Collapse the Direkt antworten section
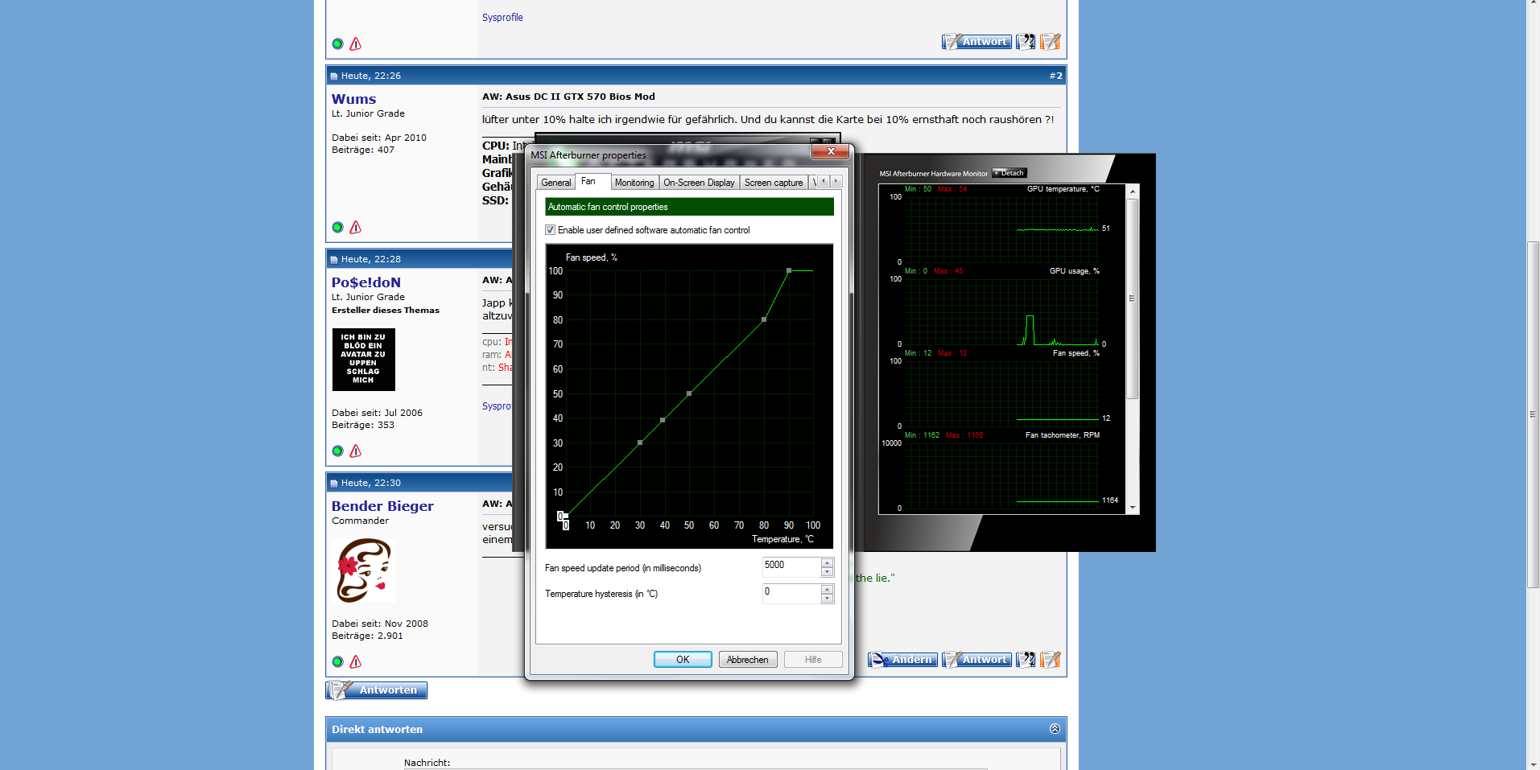 tap(1055, 729)
